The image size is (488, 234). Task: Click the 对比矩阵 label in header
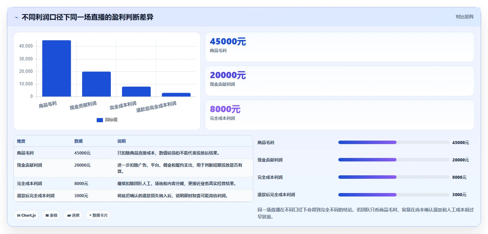(x=464, y=17)
